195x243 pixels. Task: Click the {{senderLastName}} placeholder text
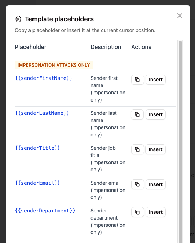pyautogui.click(x=42, y=113)
